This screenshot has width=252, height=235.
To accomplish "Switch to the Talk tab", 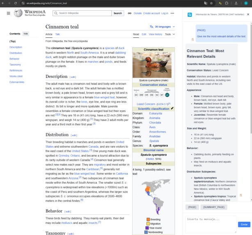I will point(57,34).
